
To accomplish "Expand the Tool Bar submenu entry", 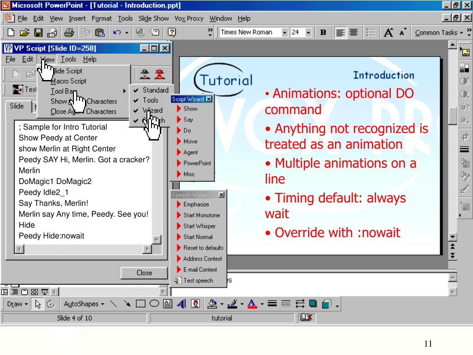I will click(x=87, y=91).
